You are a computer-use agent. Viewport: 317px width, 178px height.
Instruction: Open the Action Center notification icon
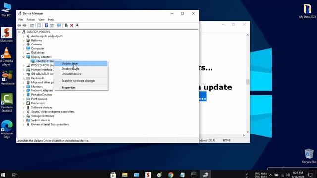coord(311,175)
